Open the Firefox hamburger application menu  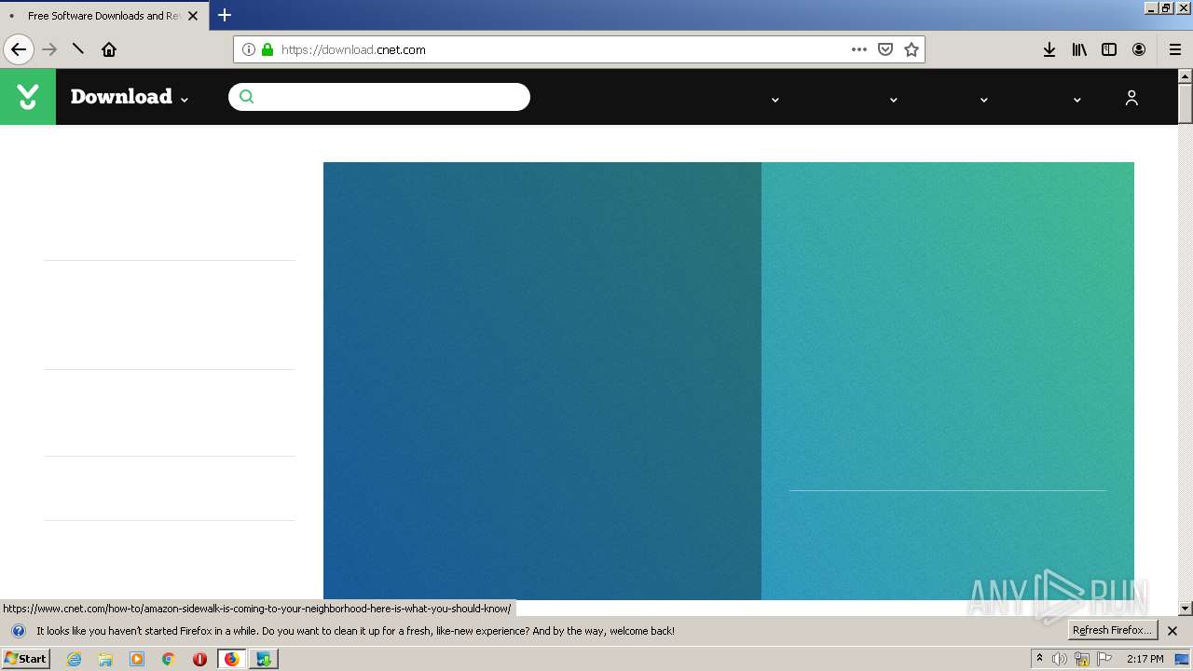click(x=1174, y=49)
